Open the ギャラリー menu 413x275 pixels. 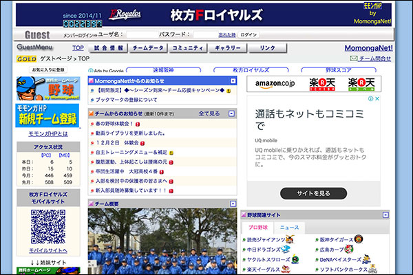(227, 48)
